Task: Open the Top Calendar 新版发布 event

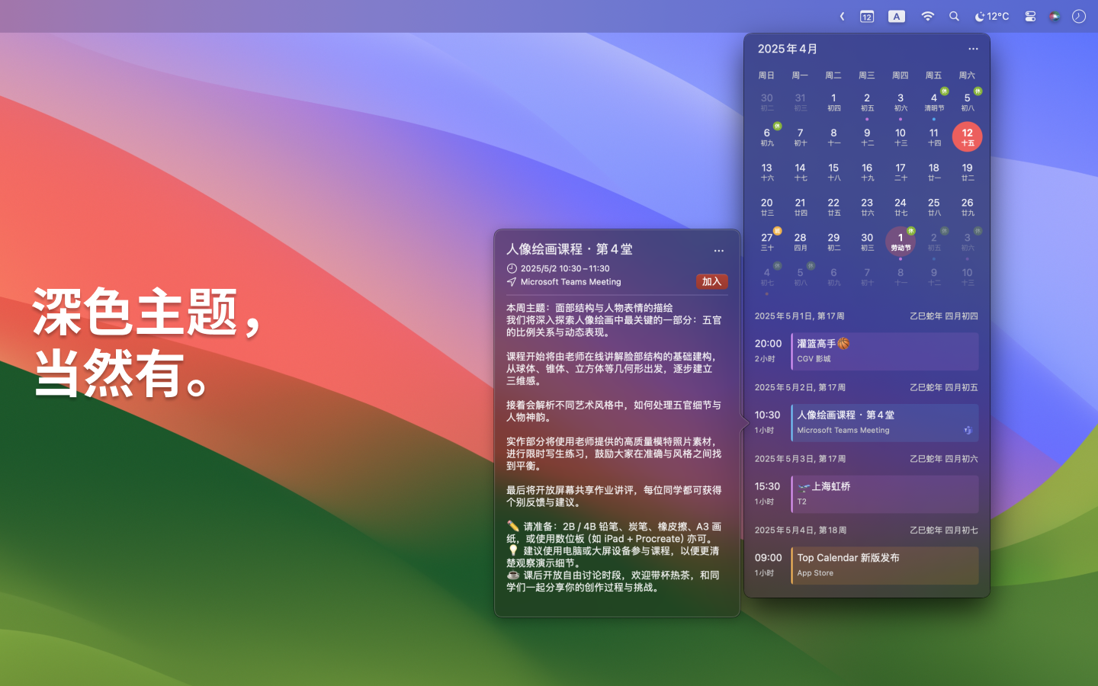Action: tap(884, 566)
